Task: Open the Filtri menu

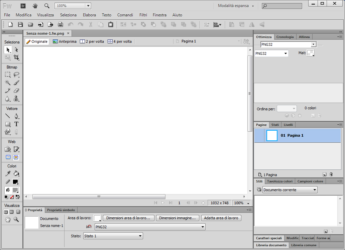Action: (x=143, y=15)
